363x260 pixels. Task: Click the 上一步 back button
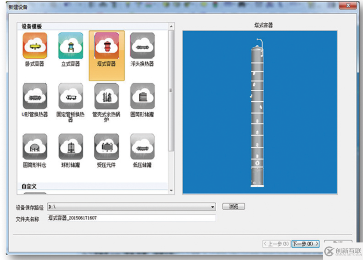click(x=276, y=244)
